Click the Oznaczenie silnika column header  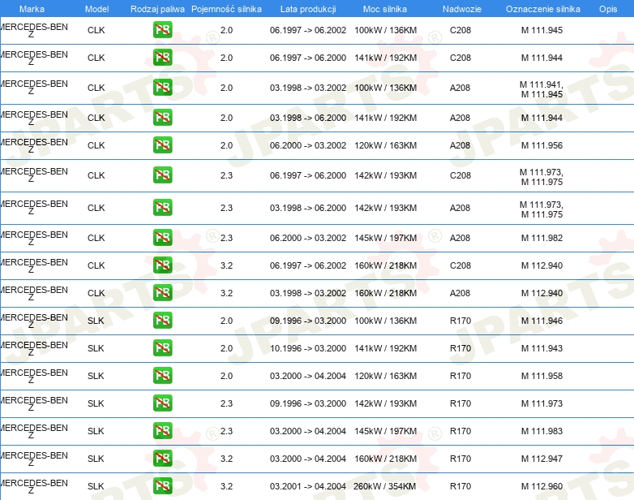[542, 9]
